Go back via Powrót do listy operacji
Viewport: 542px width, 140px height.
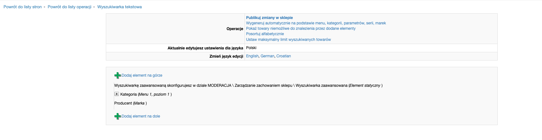(x=70, y=7)
